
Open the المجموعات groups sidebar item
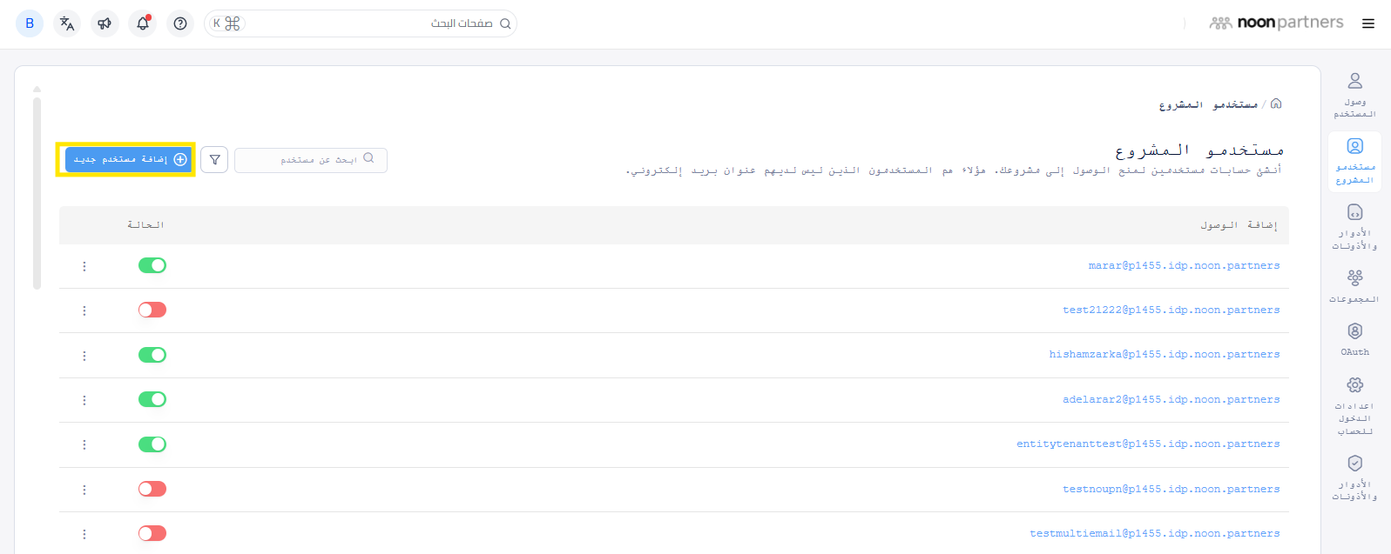pyautogui.click(x=1354, y=285)
